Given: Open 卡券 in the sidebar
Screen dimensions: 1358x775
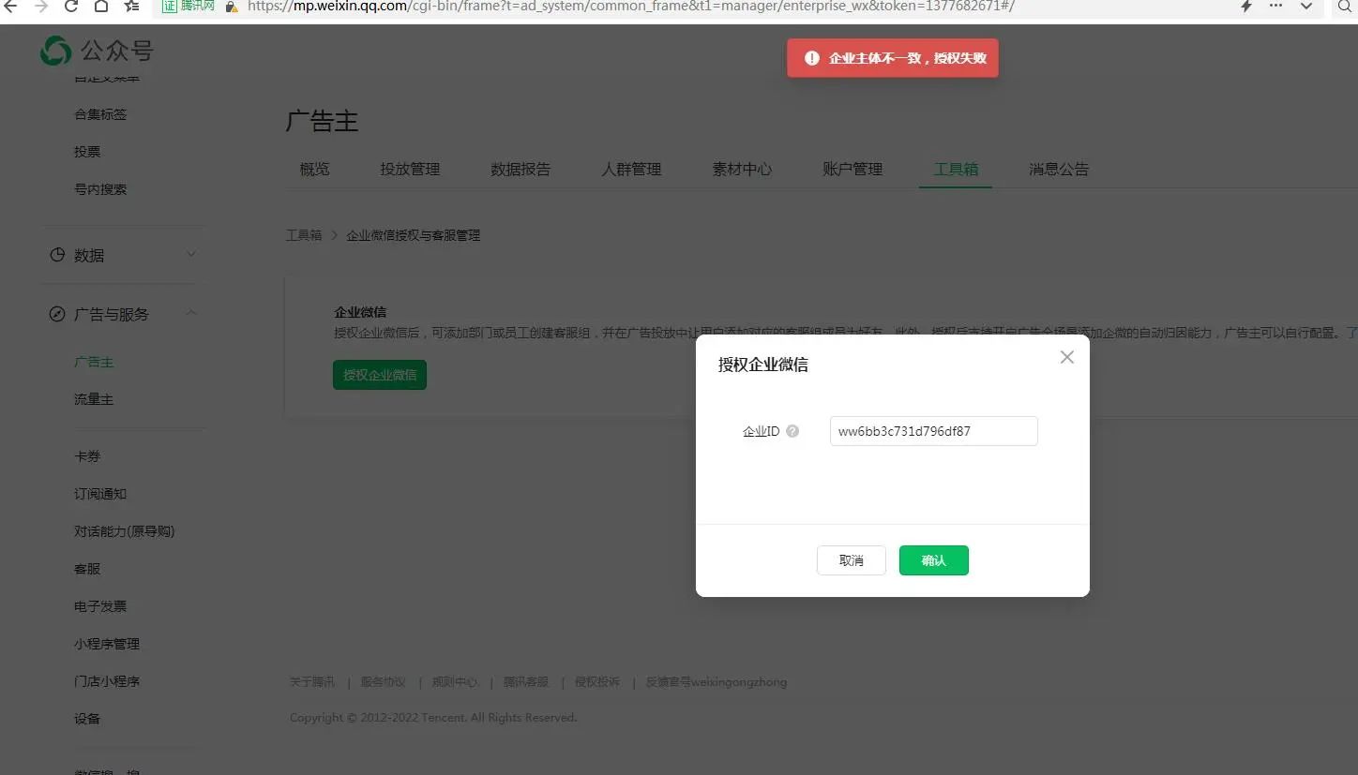Looking at the screenshot, I should pyautogui.click(x=87, y=456).
